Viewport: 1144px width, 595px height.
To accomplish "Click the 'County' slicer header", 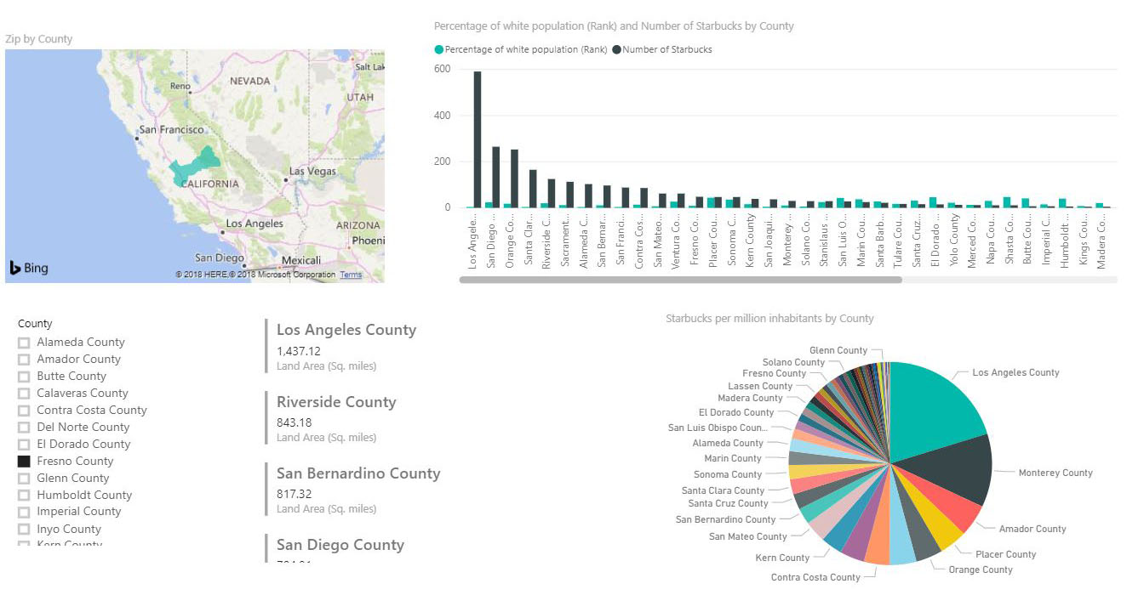I will (35, 324).
